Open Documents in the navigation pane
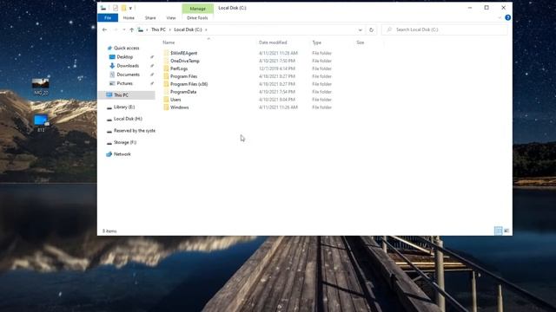 [128, 75]
